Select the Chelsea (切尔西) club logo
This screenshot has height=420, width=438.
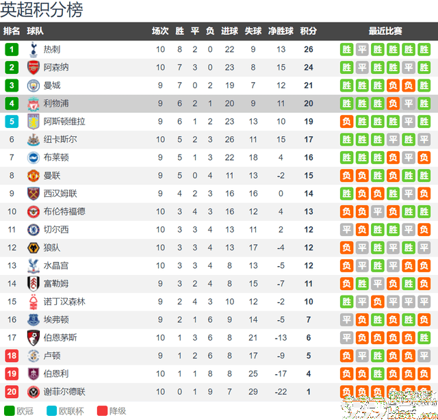[34, 230]
